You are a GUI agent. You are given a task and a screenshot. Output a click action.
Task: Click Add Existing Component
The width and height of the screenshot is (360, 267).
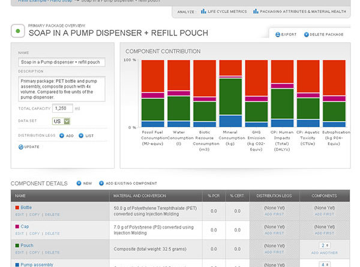pos(128,183)
